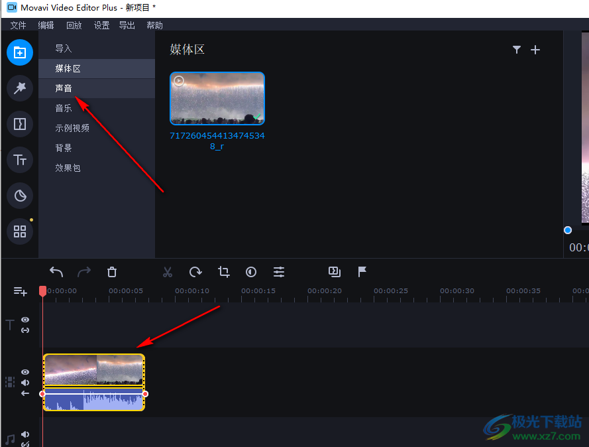Viewport: 589px width, 447px height.
Task: Open the 文件 menu
Action: pos(19,25)
